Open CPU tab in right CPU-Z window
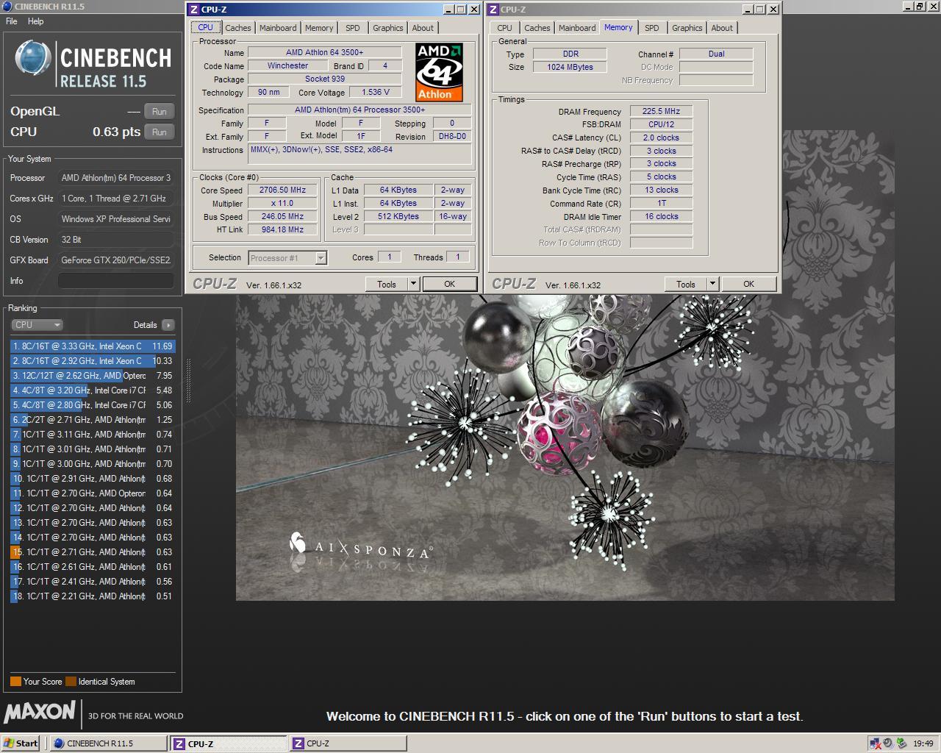The height and width of the screenshot is (753, 941). click(x=504, y=28)
